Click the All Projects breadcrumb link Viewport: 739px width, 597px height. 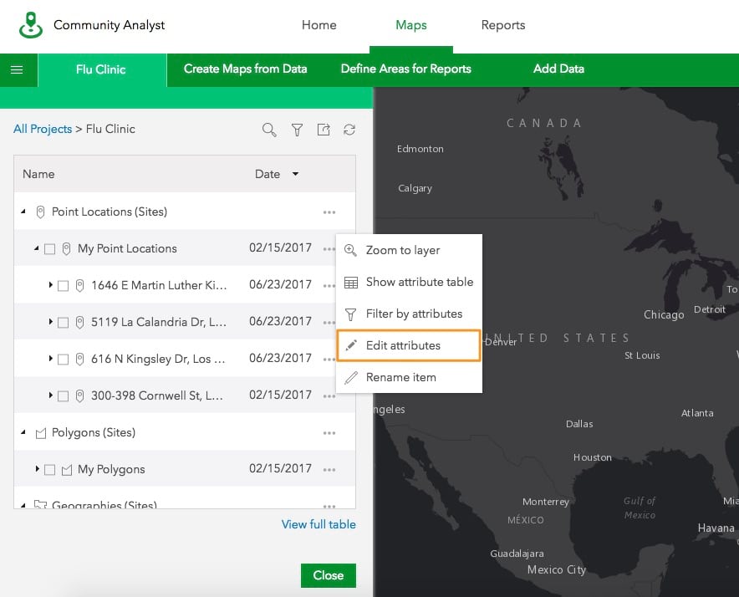pos(43,129)
